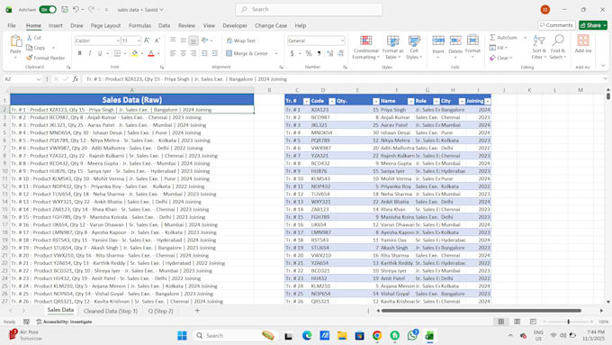
Task: Open the Tr. # column filter dropdown
Action: (x=306, y=101)
